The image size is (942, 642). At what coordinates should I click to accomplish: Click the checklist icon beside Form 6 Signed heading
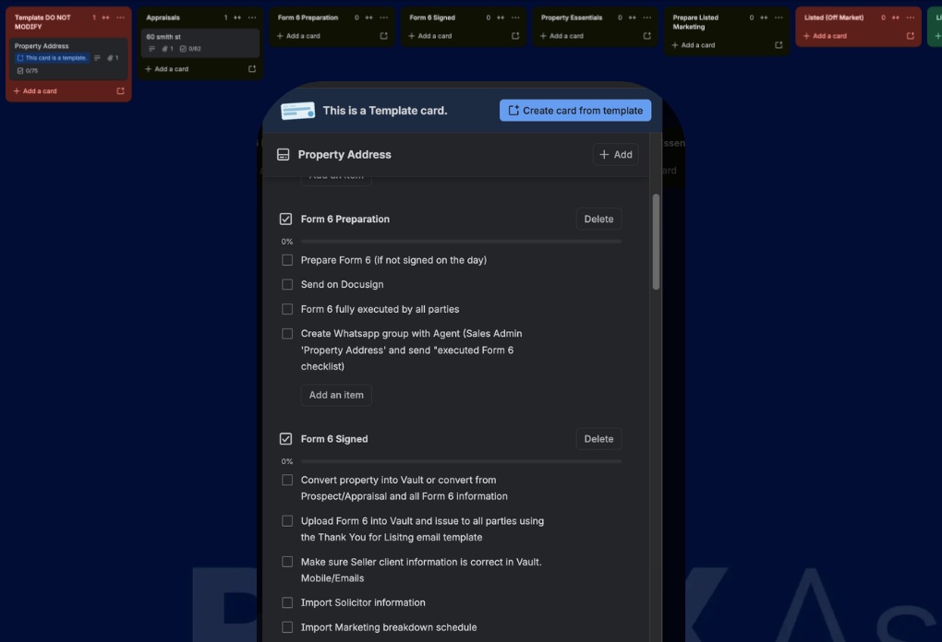[286, 439]
